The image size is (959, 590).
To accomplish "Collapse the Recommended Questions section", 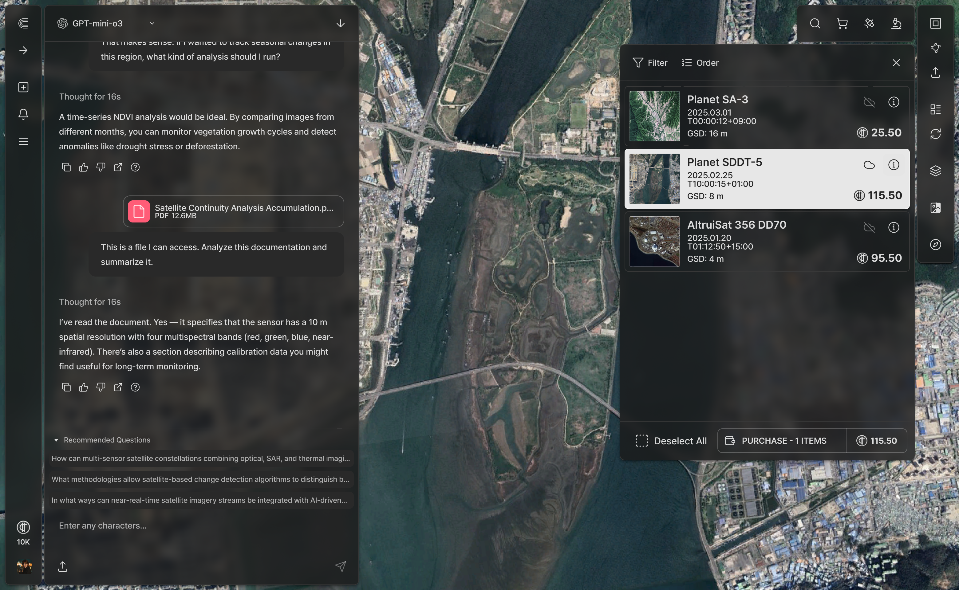I will tap(56, 440).
